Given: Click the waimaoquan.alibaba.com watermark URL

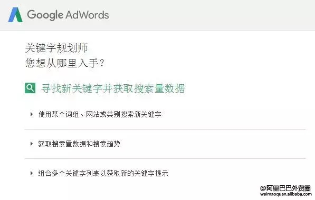Looking at the screenshot, I should click(286, 194).
